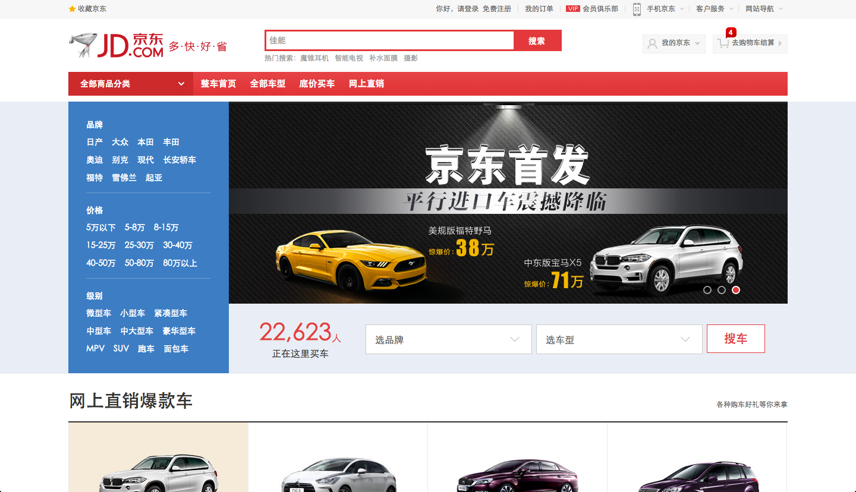Open the white DS5 car card thumbnail
The width and height of the screenshot is (856, 492).
[x=338, y=474]
